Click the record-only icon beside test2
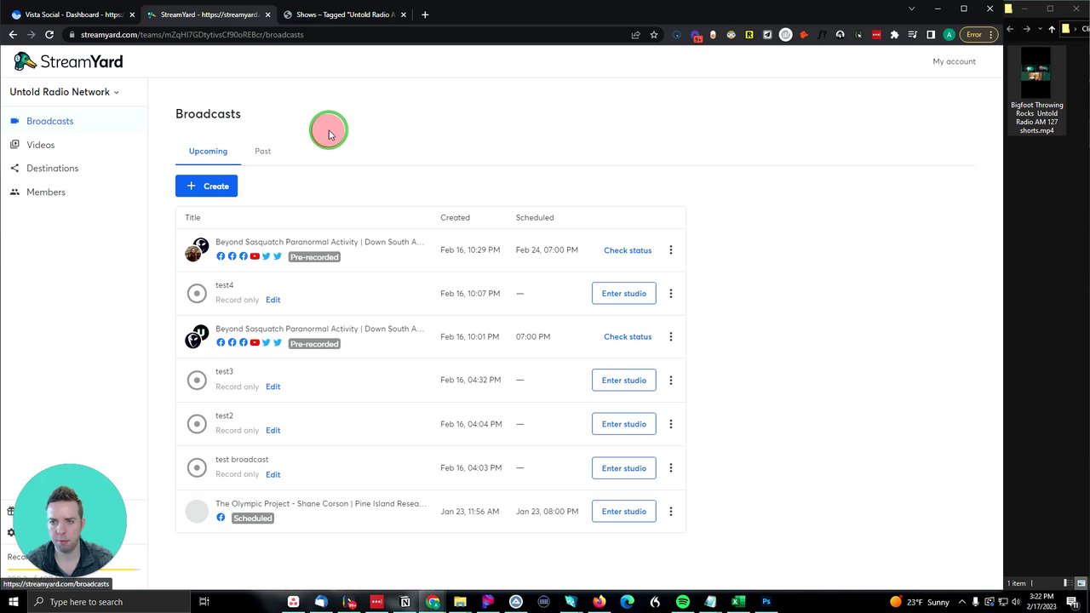 (x=197, y=424)
